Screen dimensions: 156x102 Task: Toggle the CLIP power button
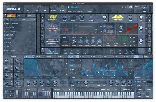coord(25,89)
